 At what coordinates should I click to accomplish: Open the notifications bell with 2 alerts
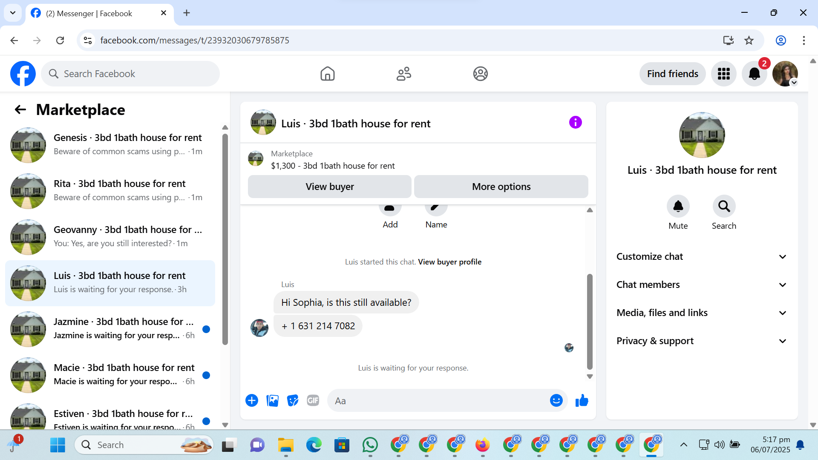point(755,74)
